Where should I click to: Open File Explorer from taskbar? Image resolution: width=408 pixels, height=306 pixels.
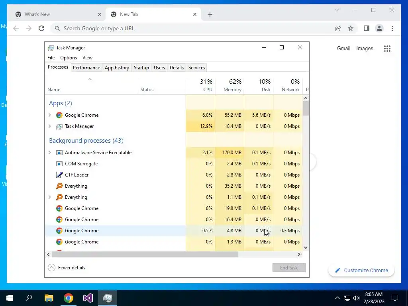pos(49,298)
